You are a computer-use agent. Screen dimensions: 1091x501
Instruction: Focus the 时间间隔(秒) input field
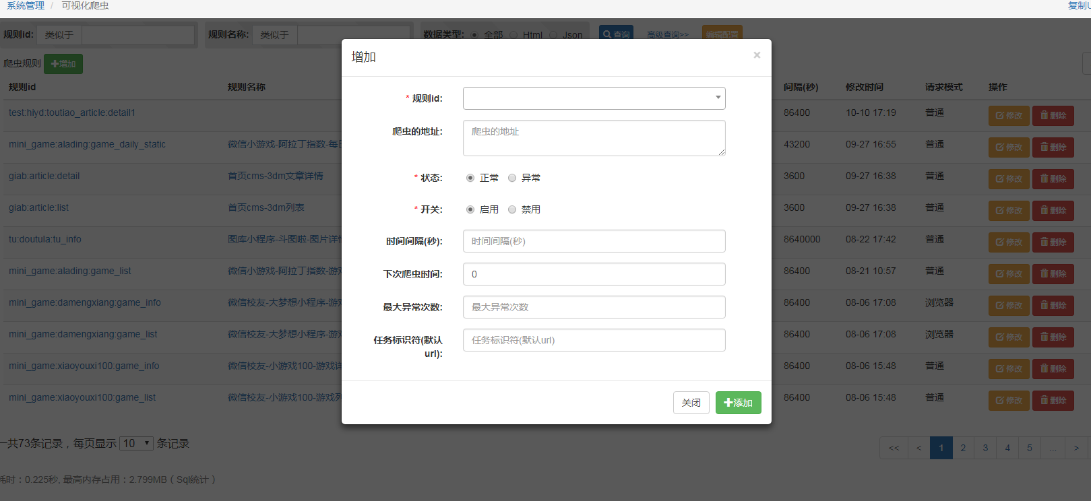594,241
